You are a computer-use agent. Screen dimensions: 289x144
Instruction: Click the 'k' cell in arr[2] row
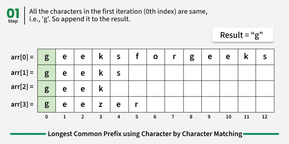101,88
